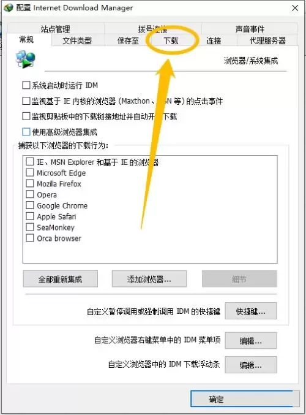306x415 pixels.
Task: Check the advanced browser integration option
Action: coord(26,132)
